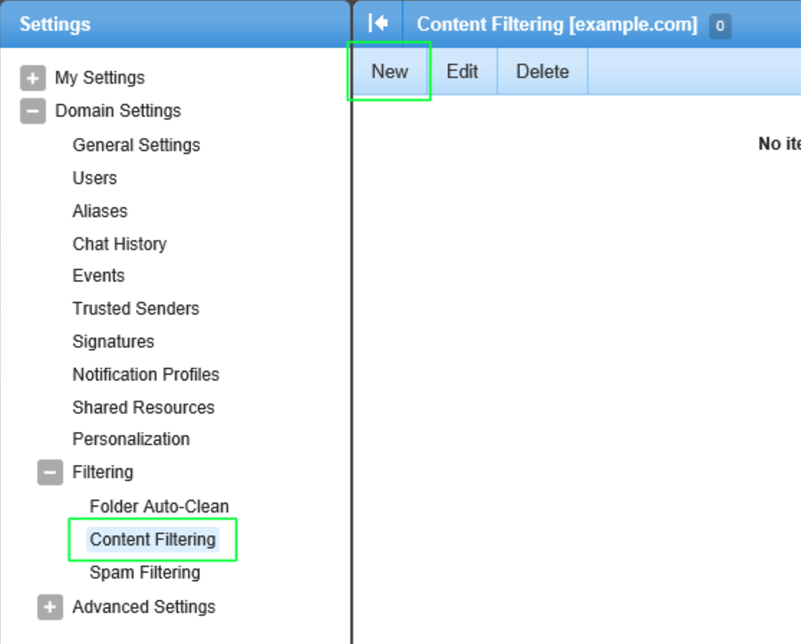
Task: Collapse the Filtering subsection
Action: [49, 472]
